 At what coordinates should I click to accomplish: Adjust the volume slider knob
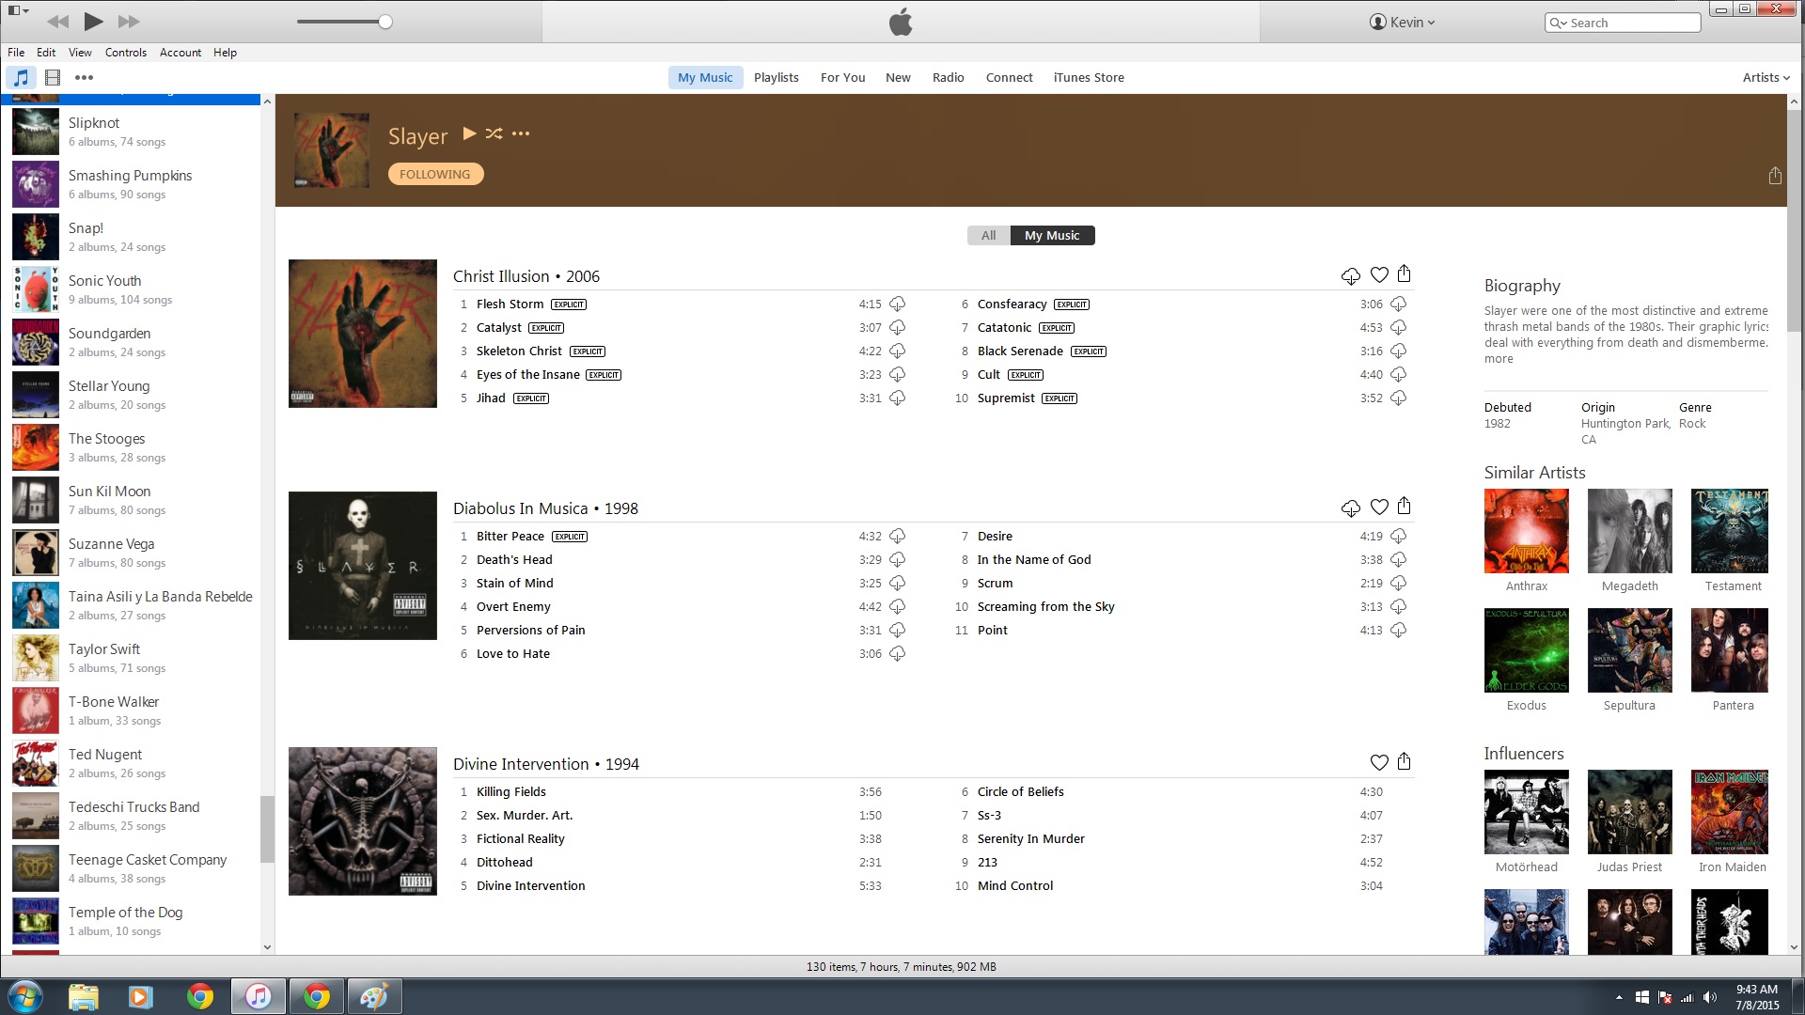[x=385, y=22]
